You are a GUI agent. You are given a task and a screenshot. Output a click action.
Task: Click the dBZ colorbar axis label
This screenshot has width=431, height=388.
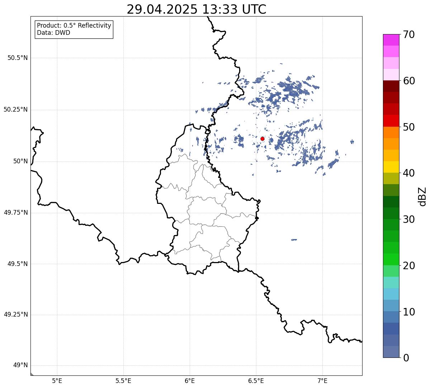coord(422,196)
